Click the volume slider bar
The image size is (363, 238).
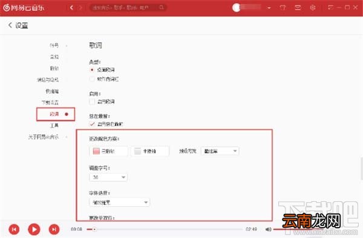(299, 229)
